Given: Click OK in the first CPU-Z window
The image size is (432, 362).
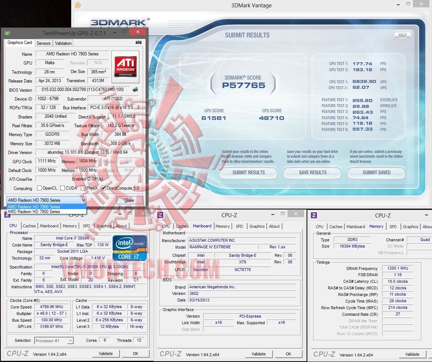Looking at the screenshot, I should click(x=136, y=354).
